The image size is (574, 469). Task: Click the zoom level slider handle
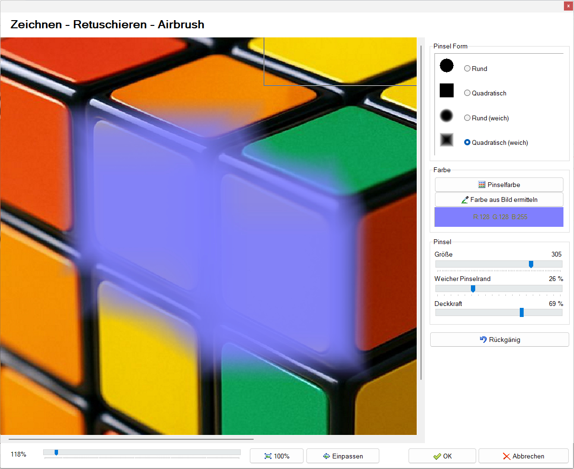56,452
